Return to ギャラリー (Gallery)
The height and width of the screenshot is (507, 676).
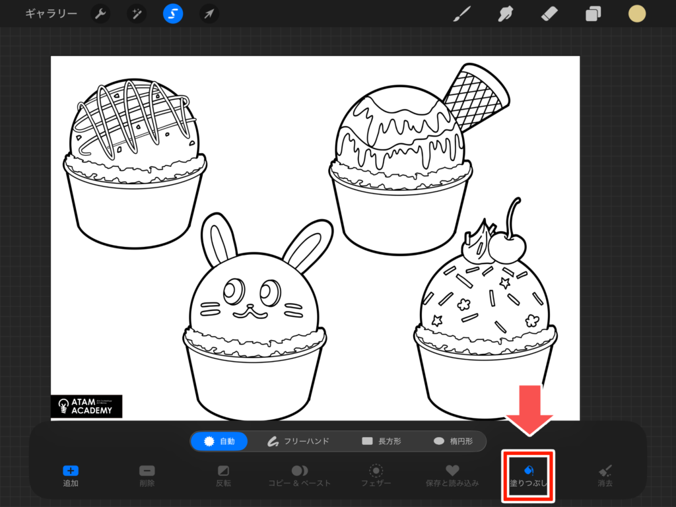(x=51, y=14)
